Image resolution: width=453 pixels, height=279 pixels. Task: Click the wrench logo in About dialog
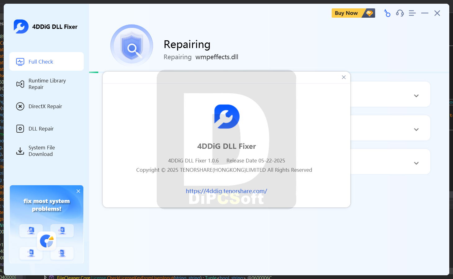pyautogui.click(x=227, y=117)
